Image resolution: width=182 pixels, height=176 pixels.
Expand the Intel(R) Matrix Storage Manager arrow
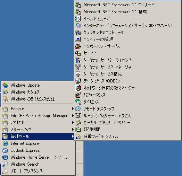[x=73, y=116]
